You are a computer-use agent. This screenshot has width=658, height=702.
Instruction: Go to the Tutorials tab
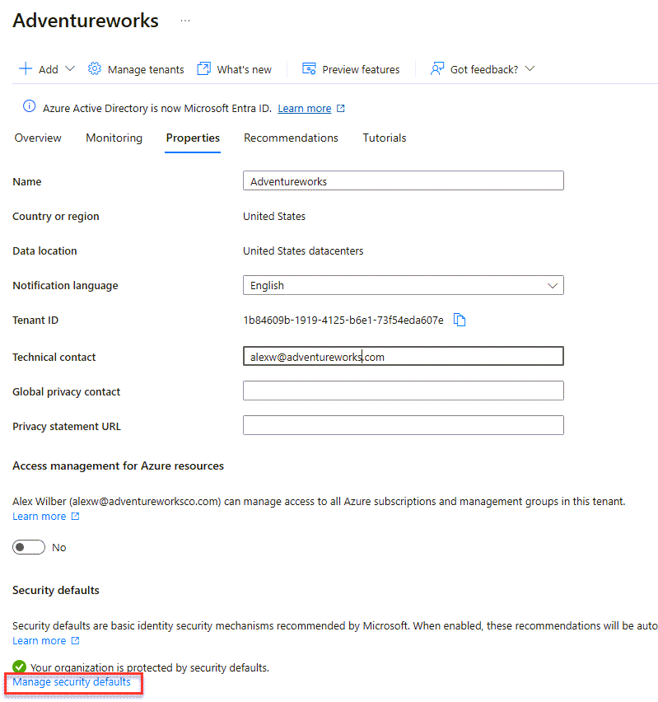point(385,138)
